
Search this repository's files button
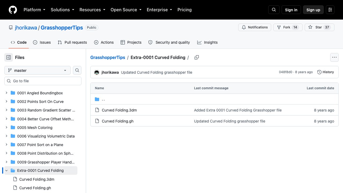[x=77, y=70]
